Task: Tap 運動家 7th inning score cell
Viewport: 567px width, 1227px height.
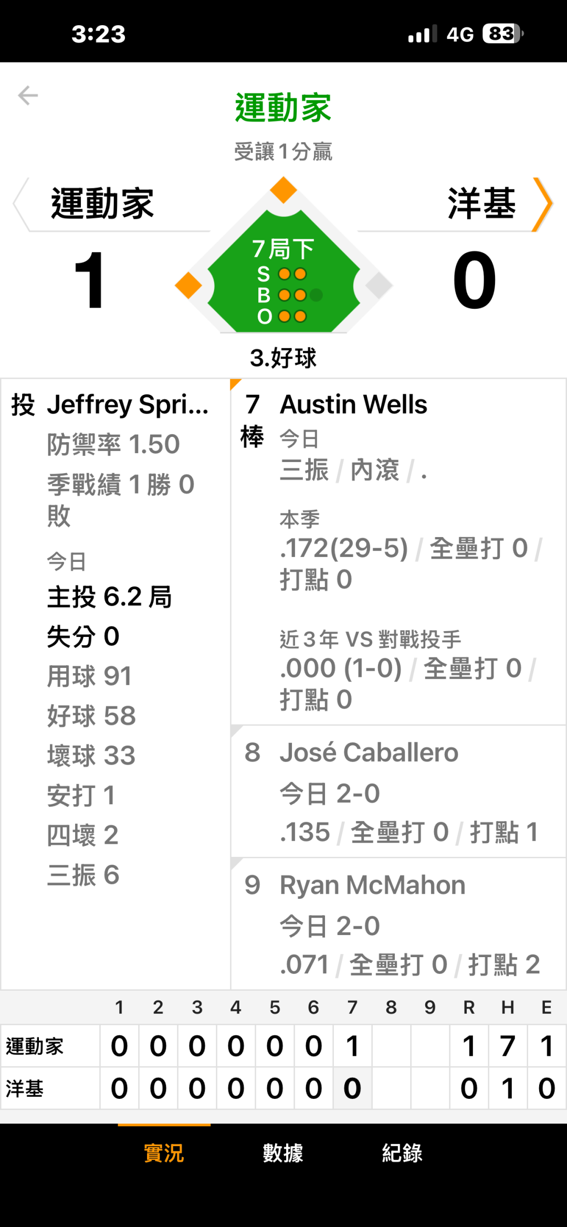Action: [x=352, y=1046]
